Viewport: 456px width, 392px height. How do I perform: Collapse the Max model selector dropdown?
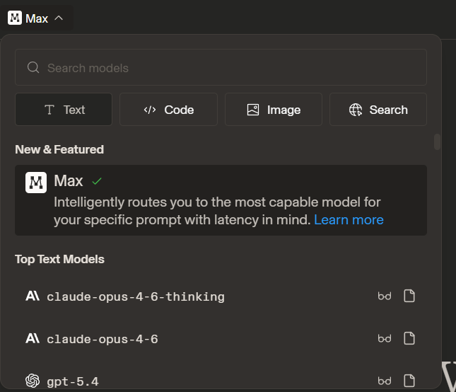point(37,18)
